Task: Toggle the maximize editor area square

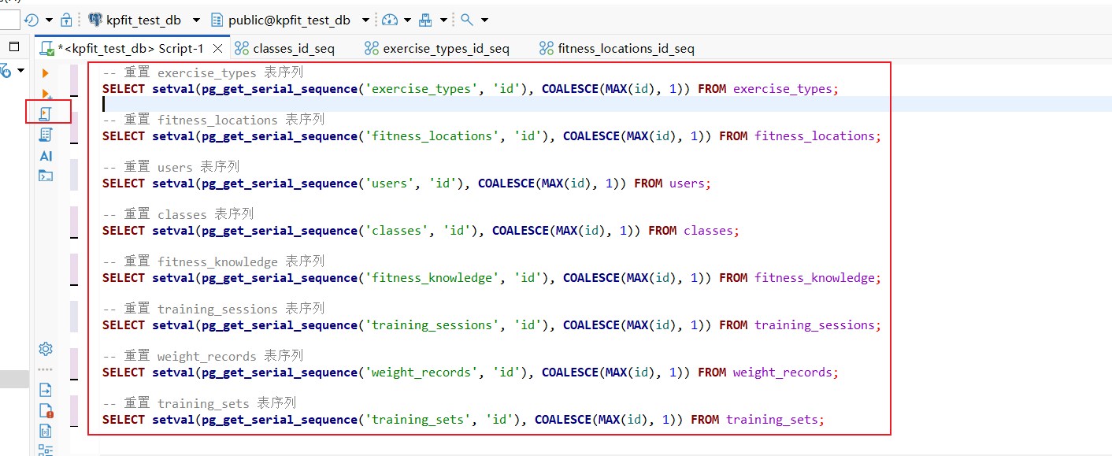Action: click(13, 46)
